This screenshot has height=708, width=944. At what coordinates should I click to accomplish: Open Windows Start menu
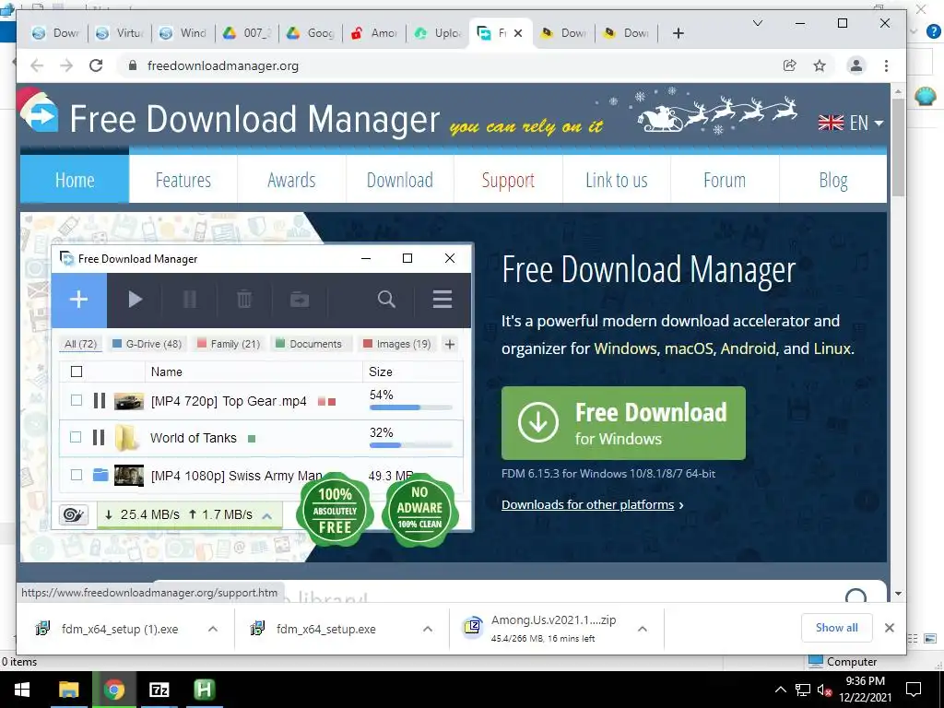click(x=22, y=690)
